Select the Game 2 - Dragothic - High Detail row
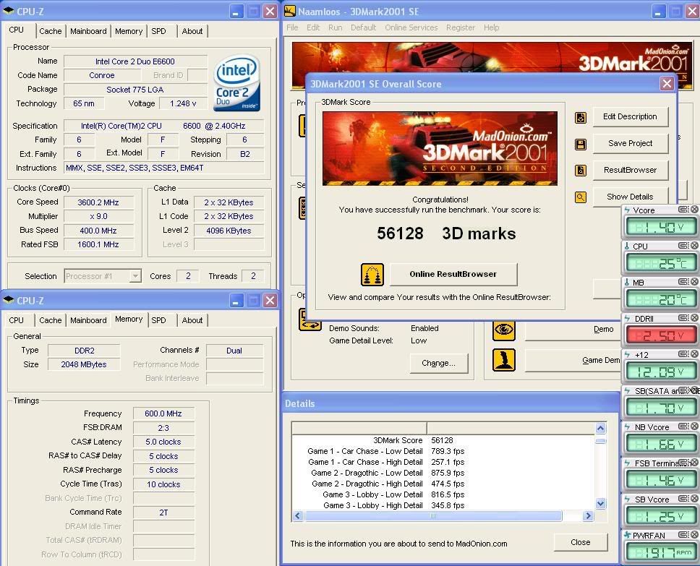This screenshot has height=566, width=700. pyautogui.click(x=385, y=484)
